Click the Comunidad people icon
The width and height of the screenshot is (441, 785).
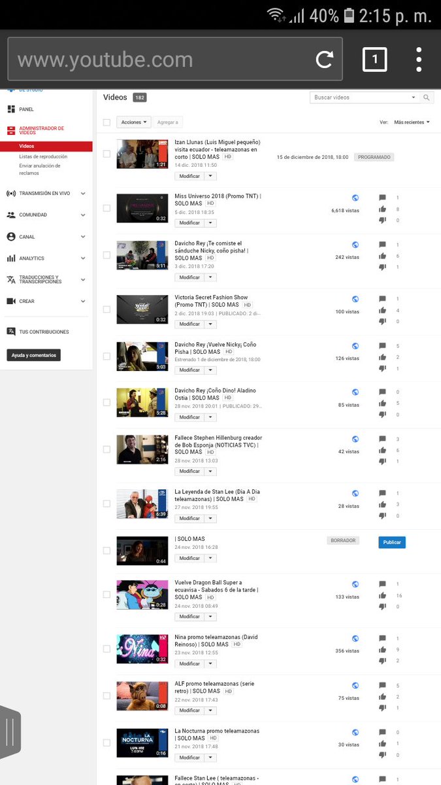click(x=10, y=215)
